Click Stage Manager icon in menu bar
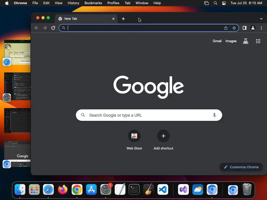267x200 pixels. click(207, 3)
